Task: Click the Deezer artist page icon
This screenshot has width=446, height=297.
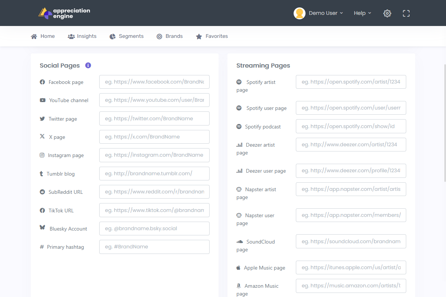Action: [239, 145]
